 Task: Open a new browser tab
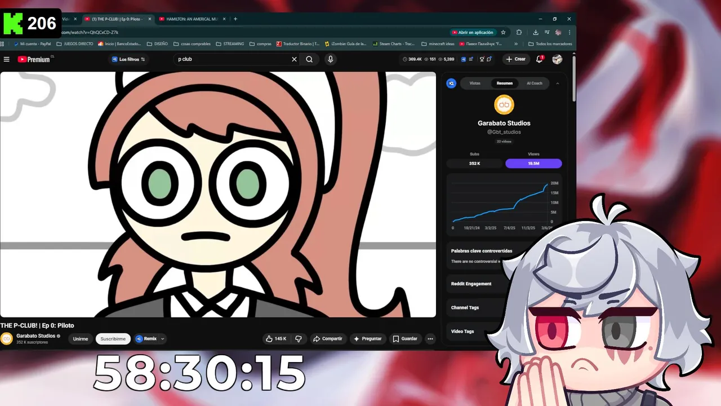pos(235,19)
